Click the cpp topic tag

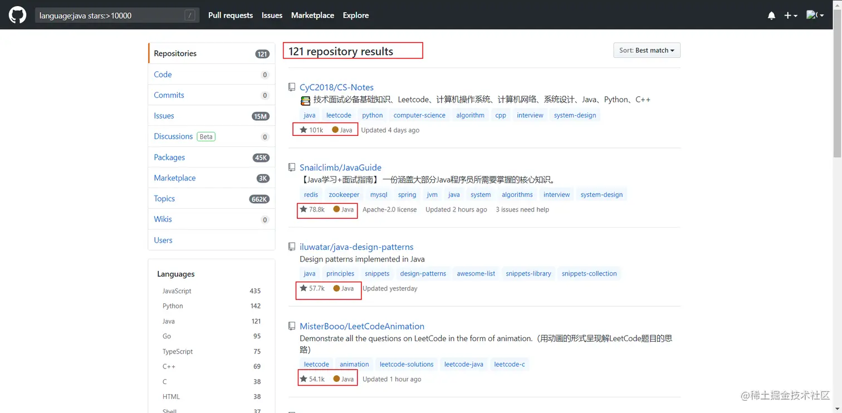[x=501, y=116]
